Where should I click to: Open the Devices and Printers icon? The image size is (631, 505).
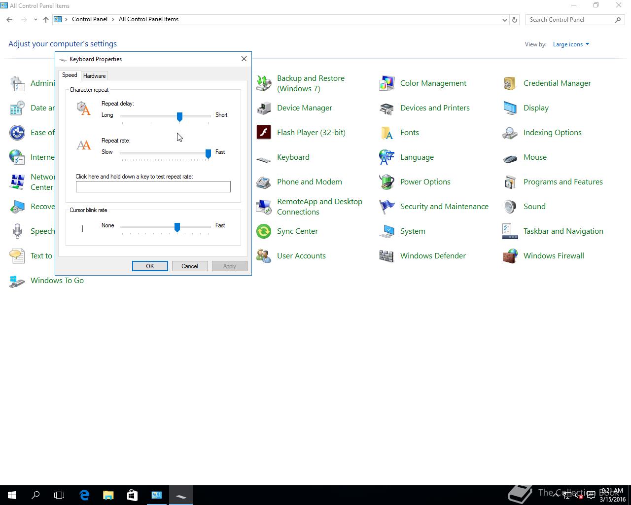click(x=387, y=108)
